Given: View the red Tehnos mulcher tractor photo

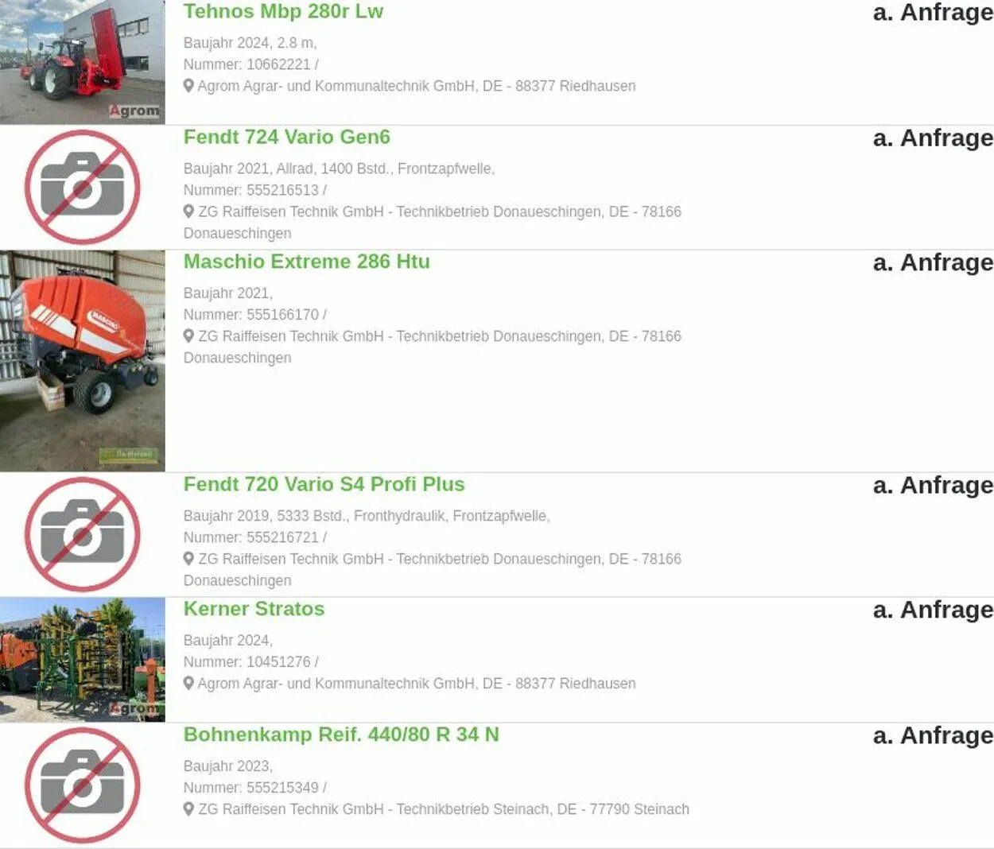Looking at the screenshot, I should tap(83, 62).
